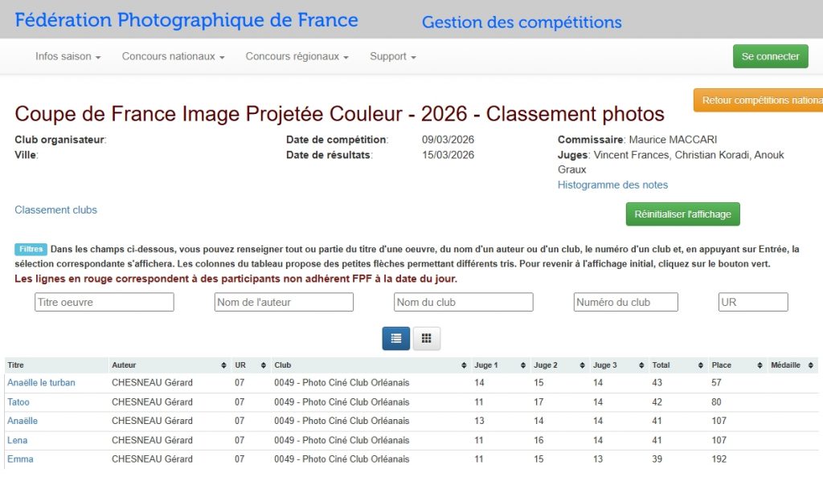The width and height of the screenshot is (823, 481).
Task: Expand the Concours régionaux menu
Action: (x=297, y=57)
